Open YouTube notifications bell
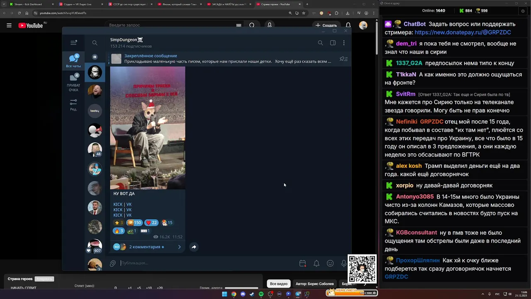531x299 pixels. pos(348,25)
